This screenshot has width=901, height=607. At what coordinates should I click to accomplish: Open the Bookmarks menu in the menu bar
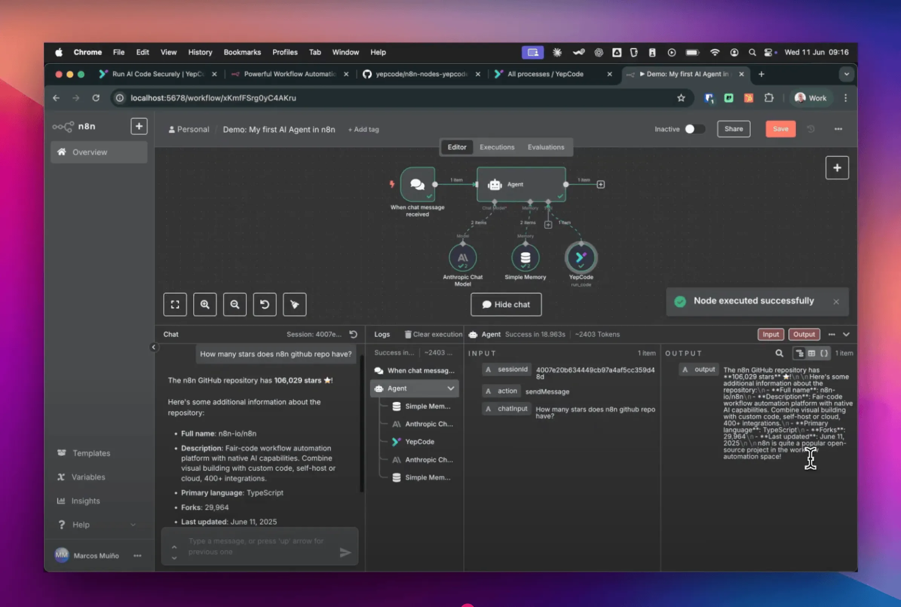pos(242,52)
